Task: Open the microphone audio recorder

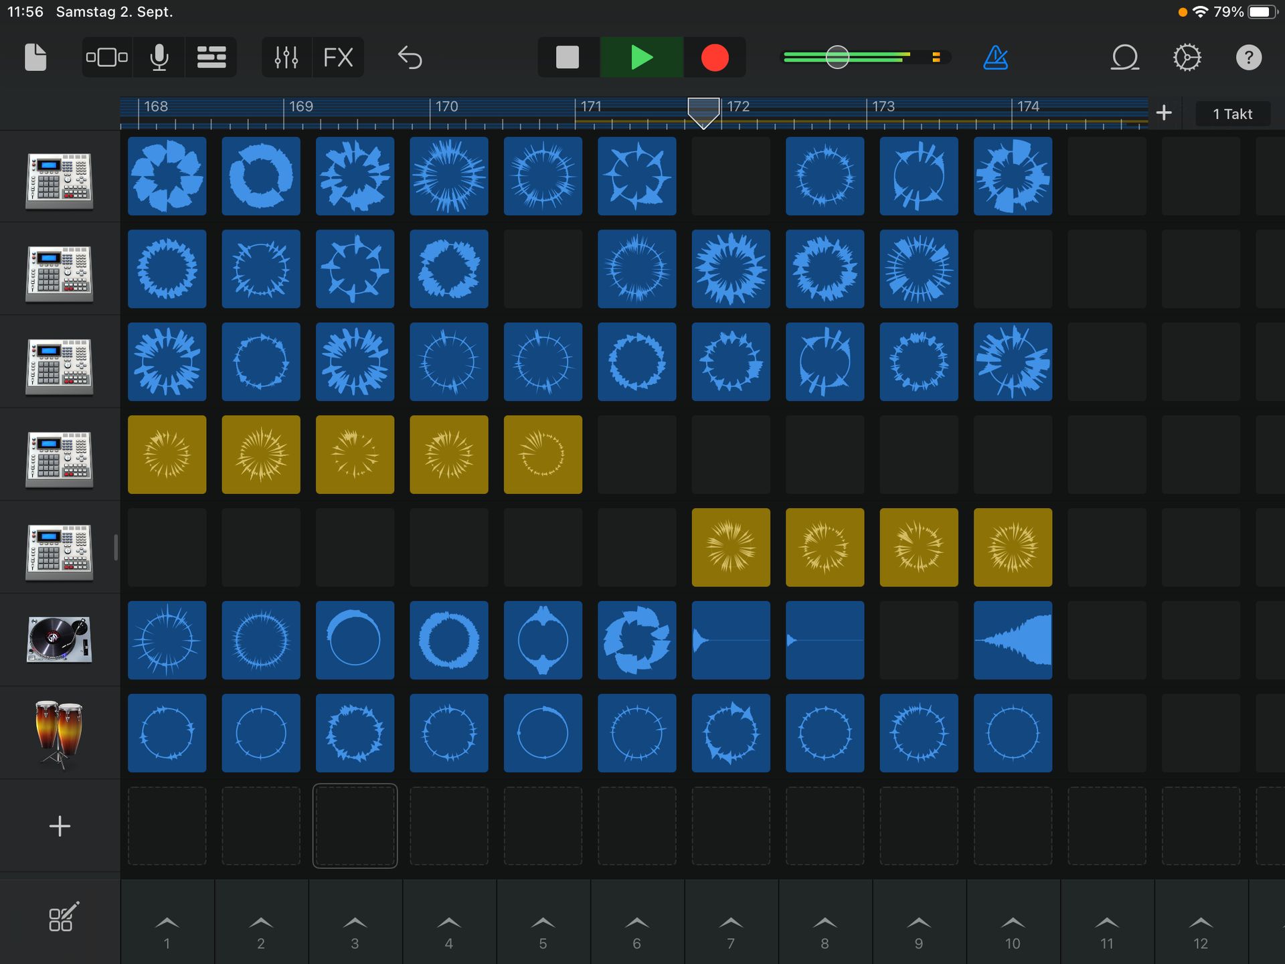Action: [159, 58]
